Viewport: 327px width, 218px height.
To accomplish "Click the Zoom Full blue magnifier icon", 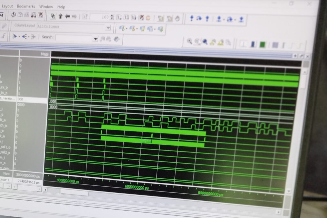I will pyautogui.click(x=205, y=42).
